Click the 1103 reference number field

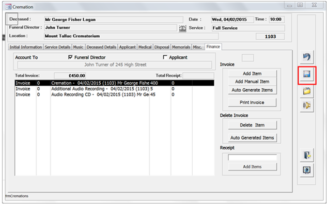coord(270,37)
